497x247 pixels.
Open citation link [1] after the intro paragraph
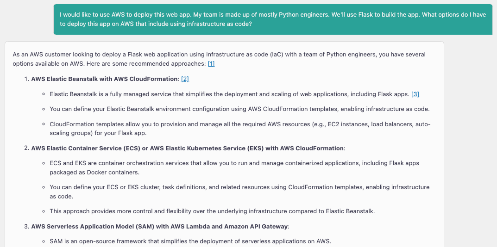[x=211, y=64]
